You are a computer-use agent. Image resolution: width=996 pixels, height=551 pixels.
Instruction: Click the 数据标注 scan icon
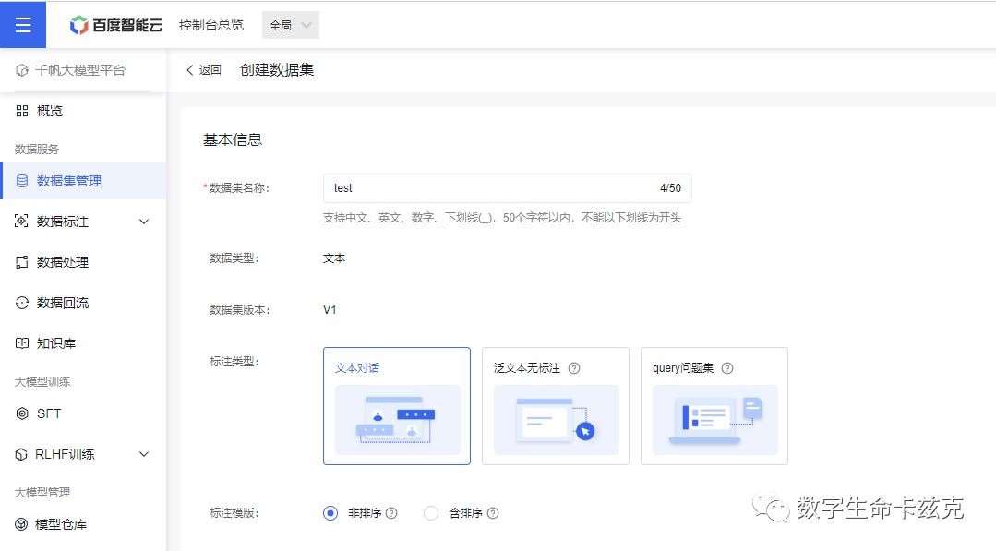click(x=21, y=221)
